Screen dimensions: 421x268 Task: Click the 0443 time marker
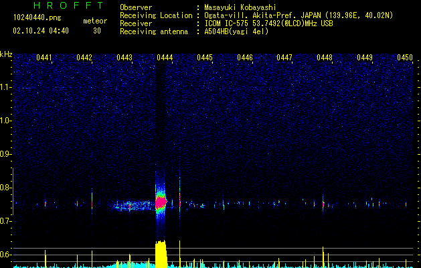[124, 58]
